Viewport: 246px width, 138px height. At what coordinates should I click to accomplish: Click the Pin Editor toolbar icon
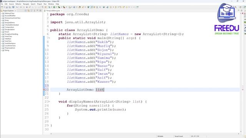tap(137, 7)
